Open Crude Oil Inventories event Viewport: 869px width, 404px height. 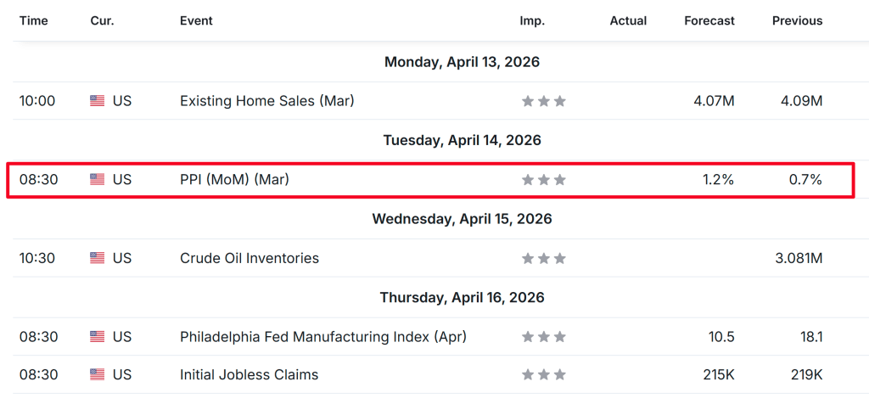point(249,258)
